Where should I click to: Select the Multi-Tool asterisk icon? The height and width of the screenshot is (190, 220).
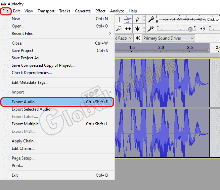(137, 29)
